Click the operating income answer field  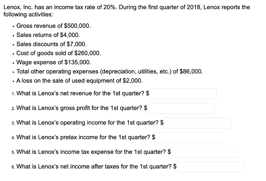coord(197,123)
